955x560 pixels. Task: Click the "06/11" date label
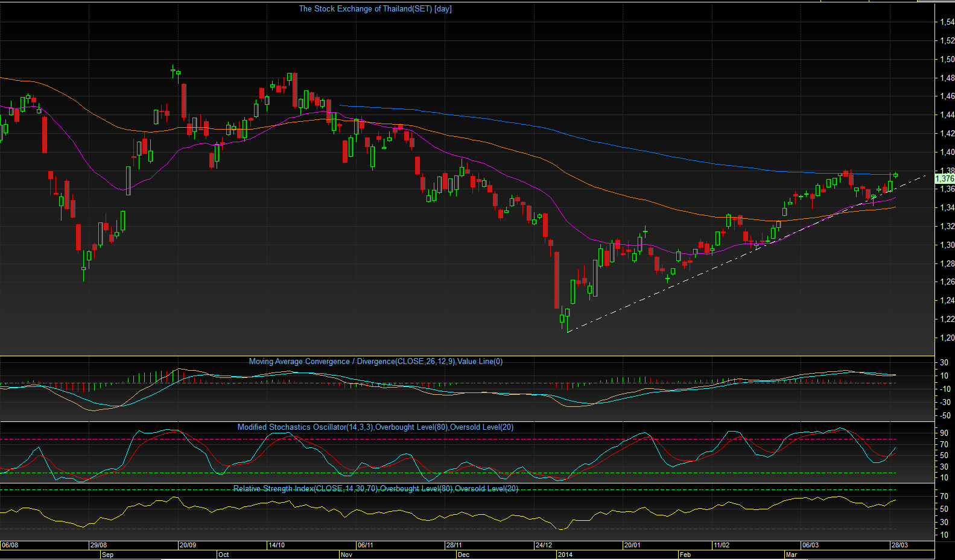point(365,545)
